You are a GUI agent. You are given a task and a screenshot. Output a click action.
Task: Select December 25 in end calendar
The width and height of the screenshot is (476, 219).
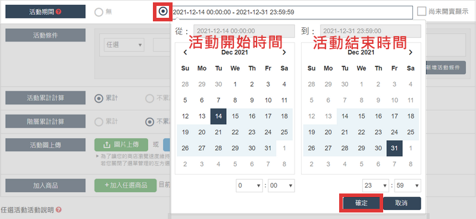click(x=411, y=132)
